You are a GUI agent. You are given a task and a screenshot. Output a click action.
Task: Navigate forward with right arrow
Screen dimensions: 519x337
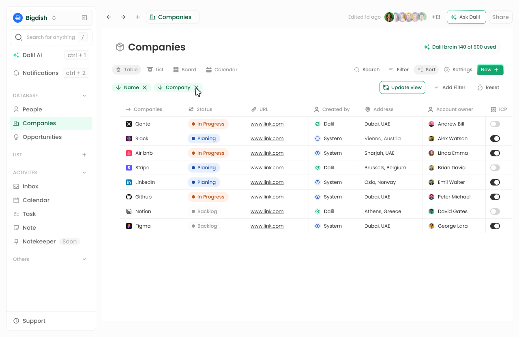[123, 17]
